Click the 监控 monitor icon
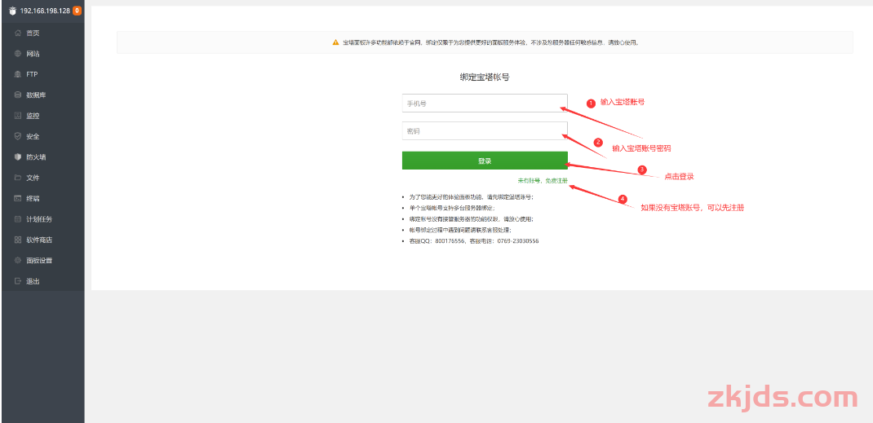The image size is (873, 423). point(18,116)
